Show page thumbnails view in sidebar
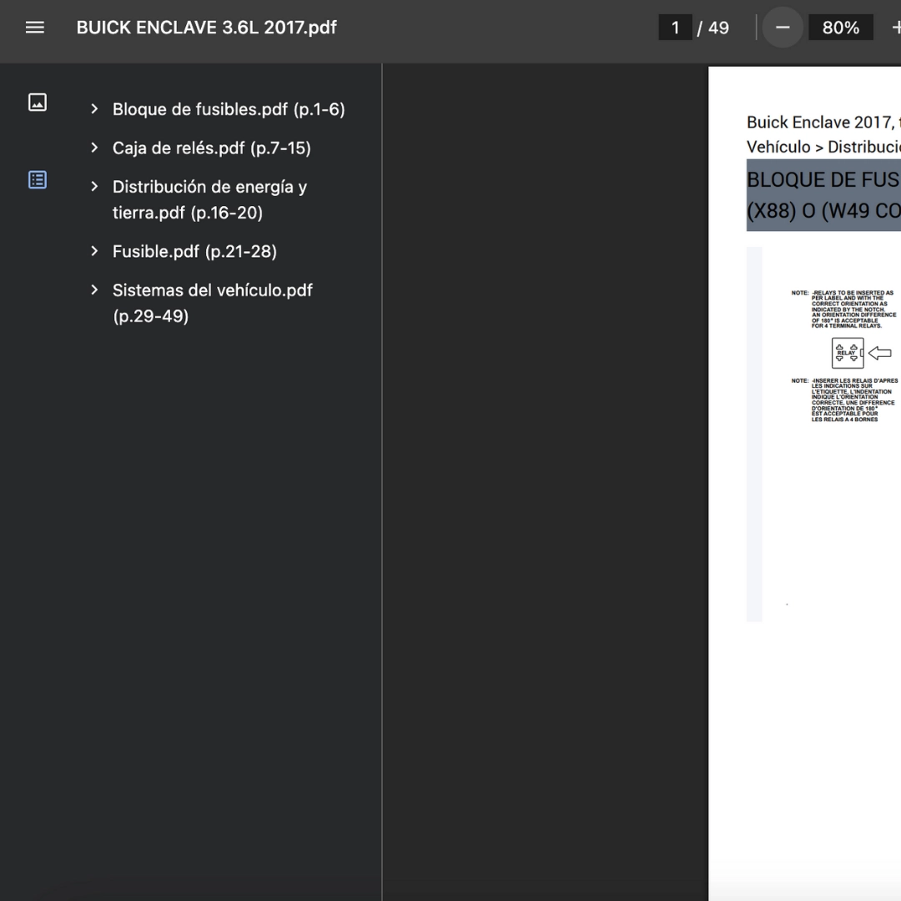The width and height of the screenshot is (901, 901). click(x=38, y=103)
